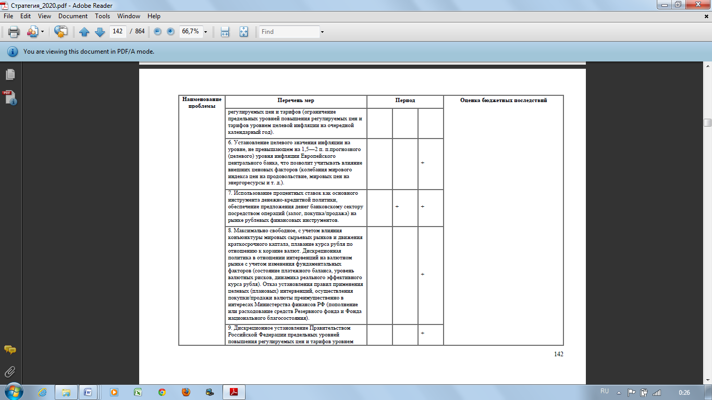Viewport: 712px width, 400px height.
Task: Click the fit one full page icon
Action: [243, 32]
